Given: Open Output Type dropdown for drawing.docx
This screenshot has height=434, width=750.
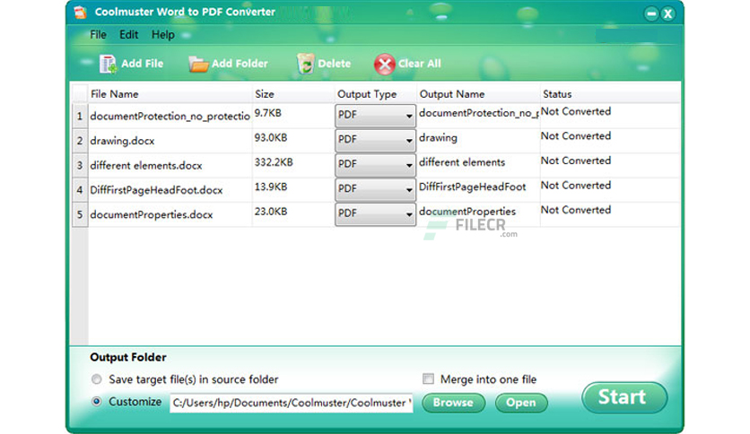Looking at the screenshot, I should (375, 140).
